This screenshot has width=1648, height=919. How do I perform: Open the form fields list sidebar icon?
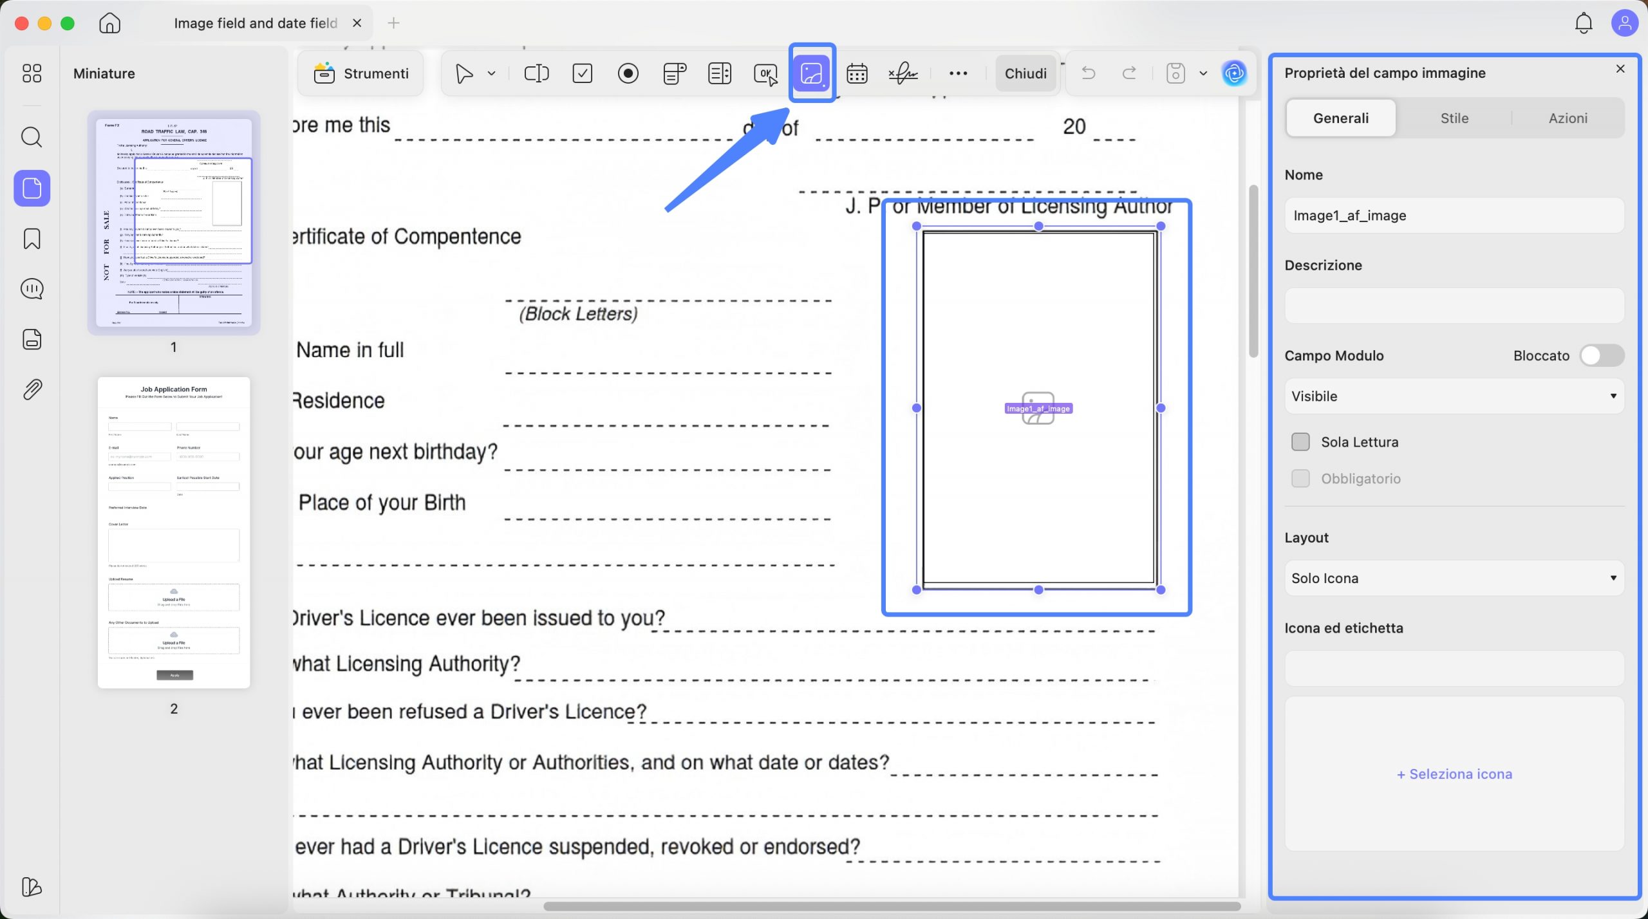coord(32,339)
